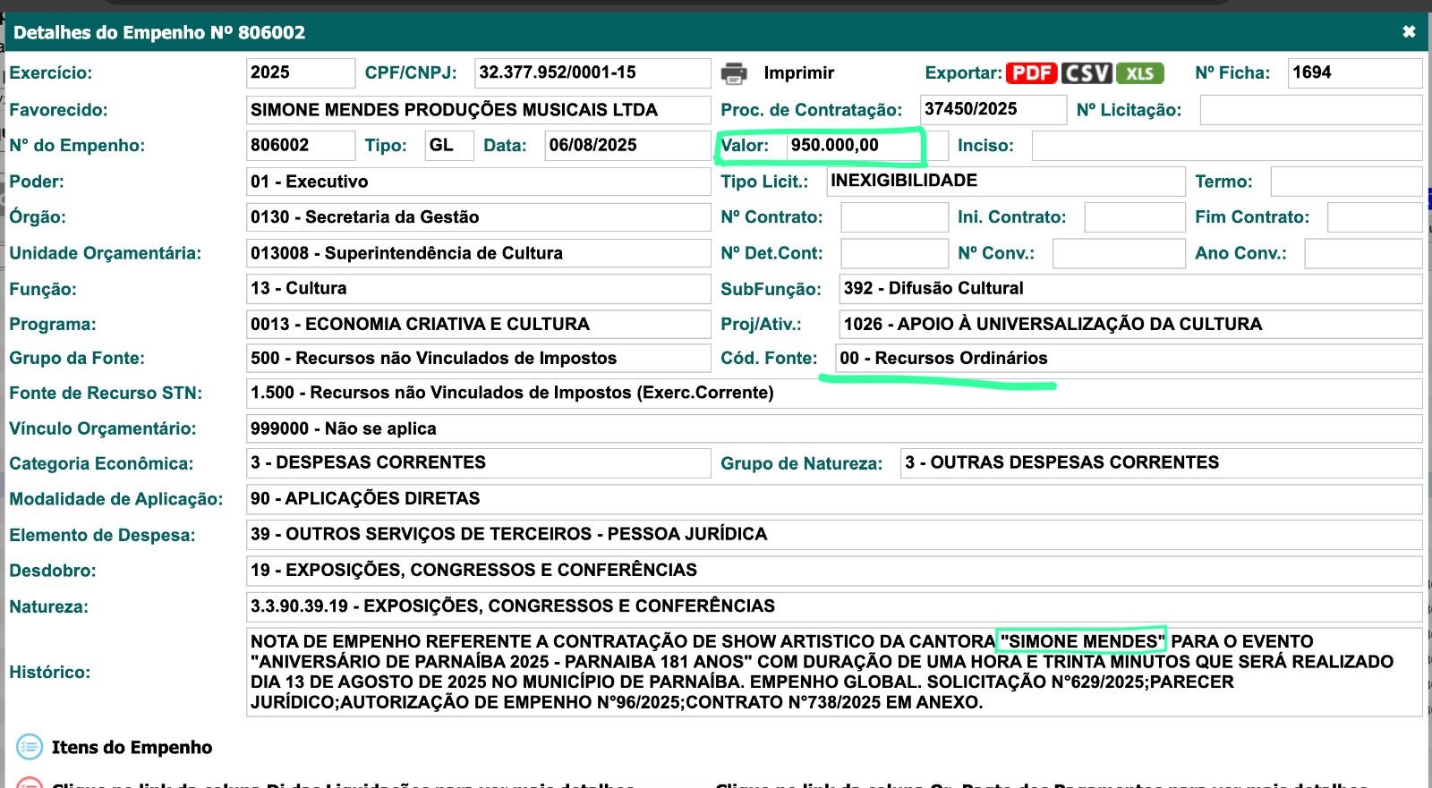Click the Unidade Orçamentária field Superintendência de Cultura
The image size is (1432, 788).
click(478, 253)
